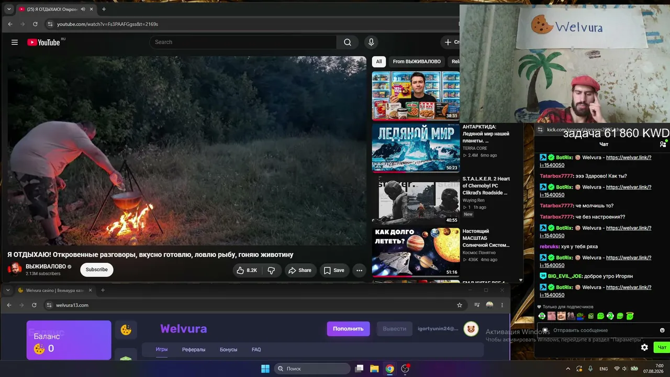Reload the YouTube page
This screenshot has height=377, width=670.
[35, 24]
